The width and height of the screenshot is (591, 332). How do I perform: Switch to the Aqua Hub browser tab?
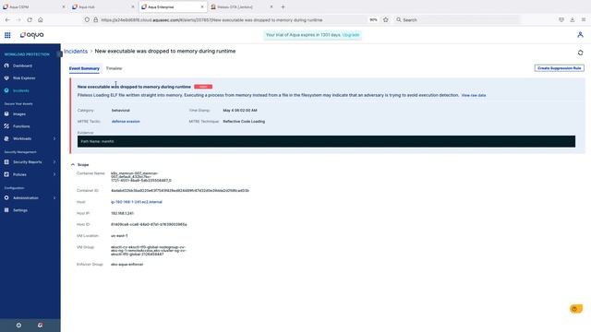click(x=103, y=6)
